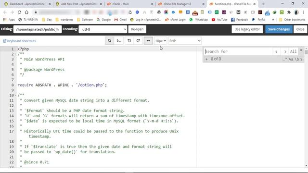Open the Google bookmark
The image size is (308, 173).
pyautogui.click(x=103, y=20)
